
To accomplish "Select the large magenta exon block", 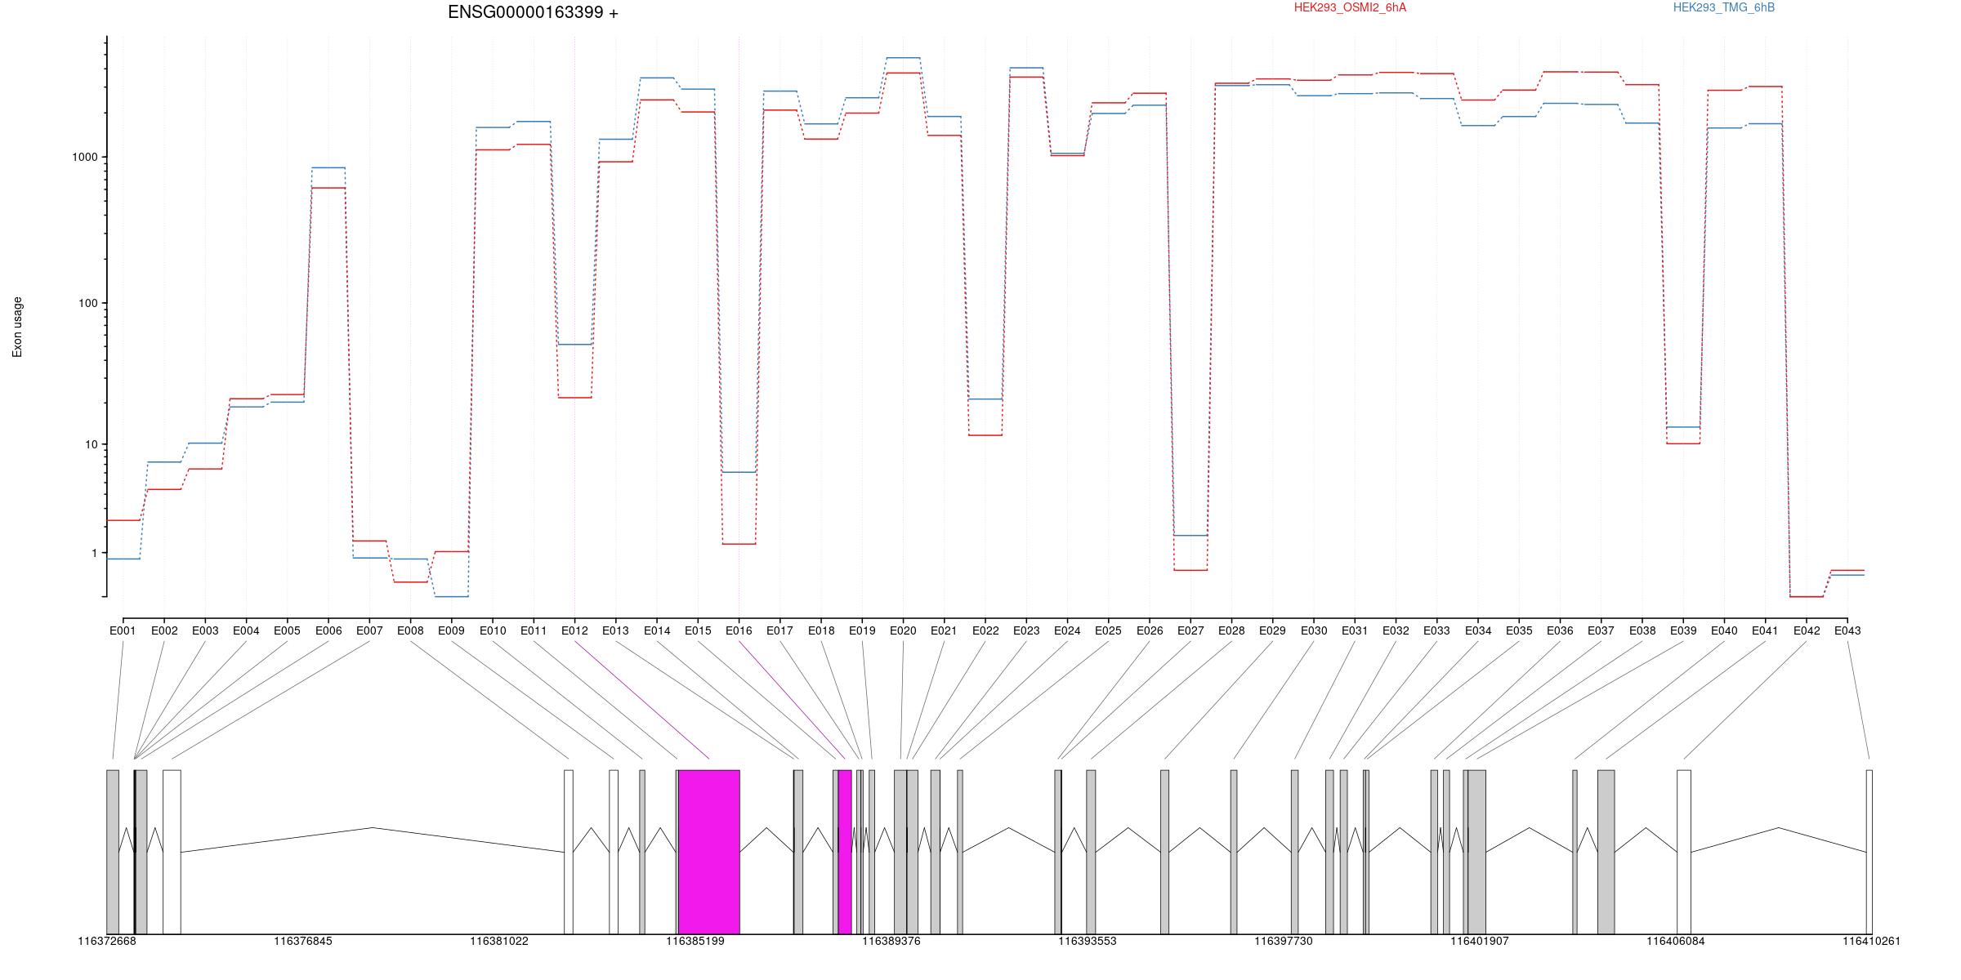I will pos(709,852).
